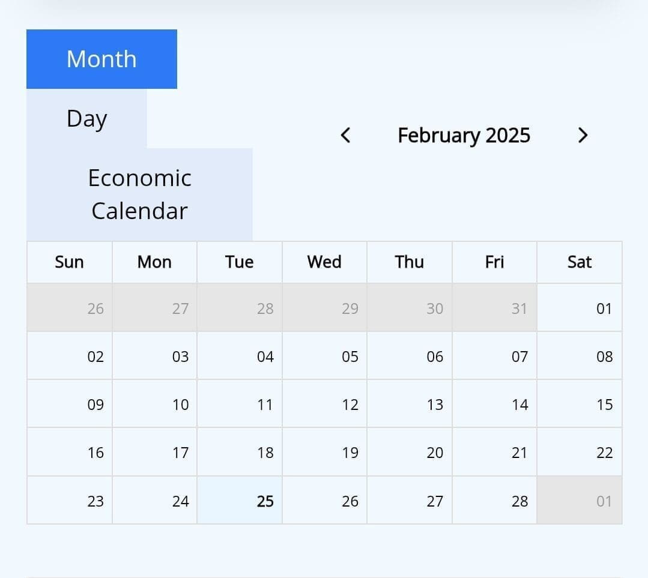Advance to next month using right chevron

582,136
